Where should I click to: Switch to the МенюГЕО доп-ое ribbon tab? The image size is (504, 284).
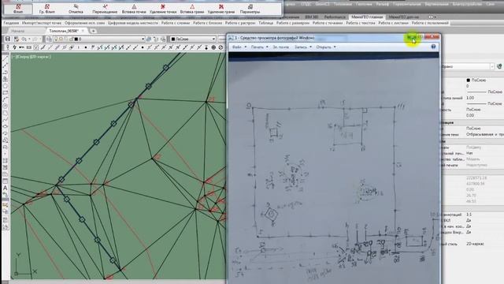[x=404, y=17]
